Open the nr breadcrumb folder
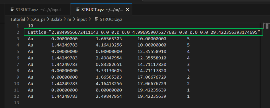 coord(69,19)
